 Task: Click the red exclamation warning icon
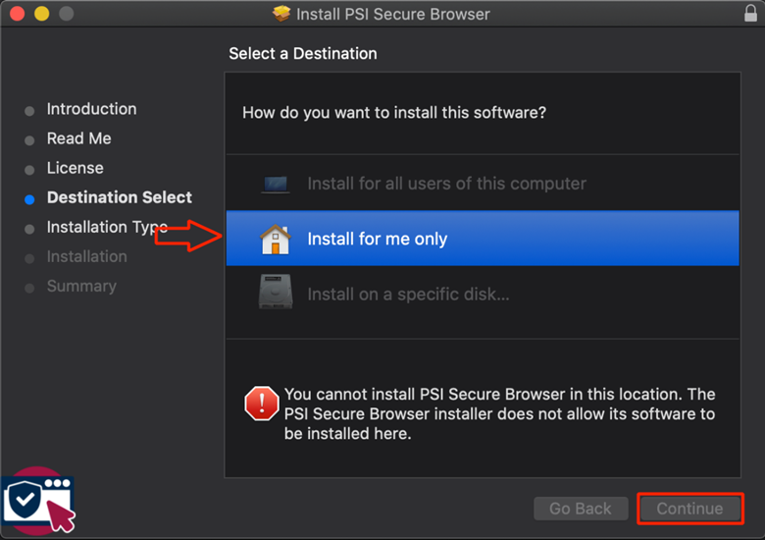coord(262,404)
